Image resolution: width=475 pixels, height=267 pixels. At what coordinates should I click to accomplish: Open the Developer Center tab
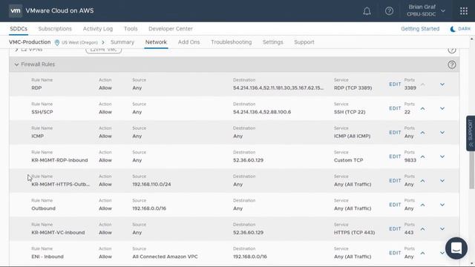[171, 29]
